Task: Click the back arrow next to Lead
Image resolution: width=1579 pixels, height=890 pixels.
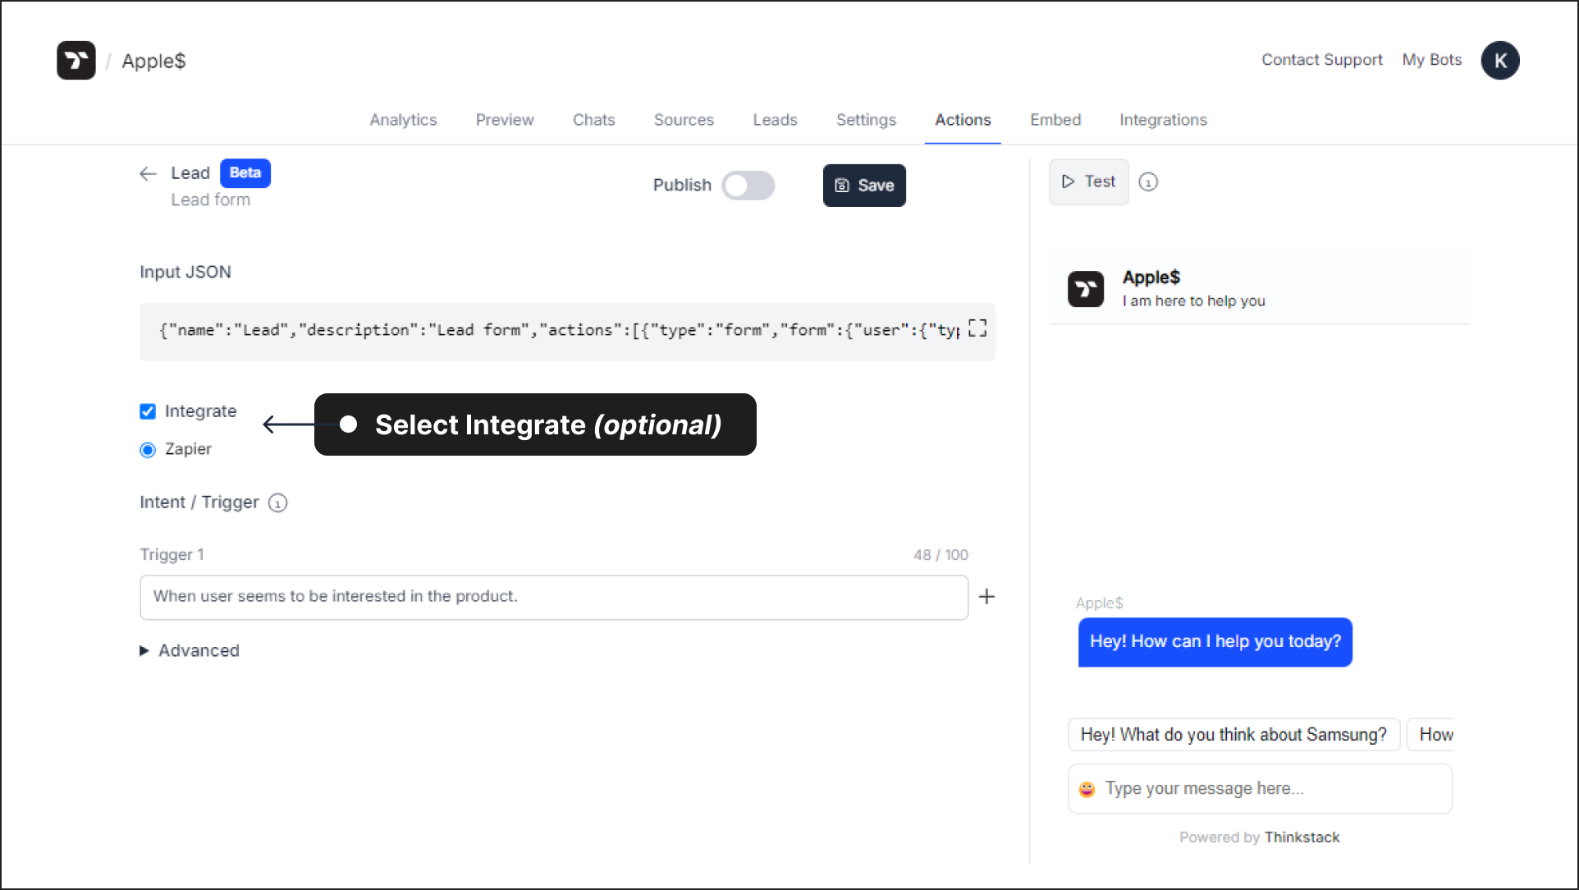Action: pos(148,173)
